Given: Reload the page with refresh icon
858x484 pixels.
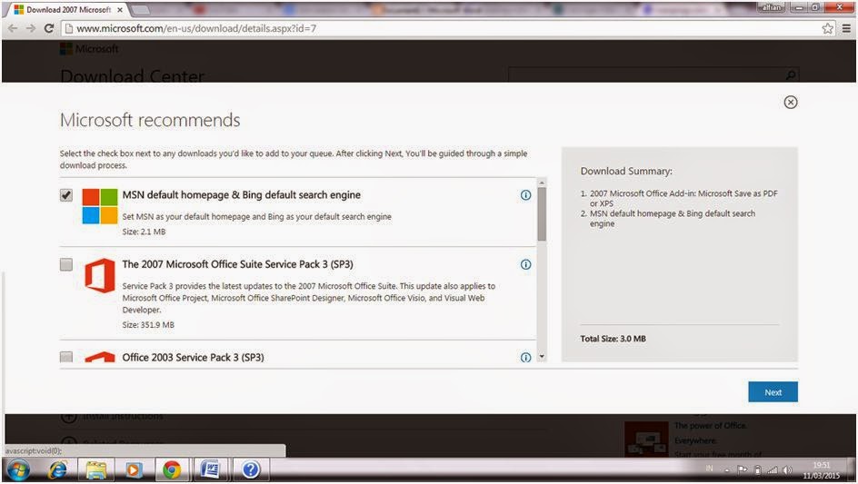Looking at the screenshot, I should [x=49, y=28].
